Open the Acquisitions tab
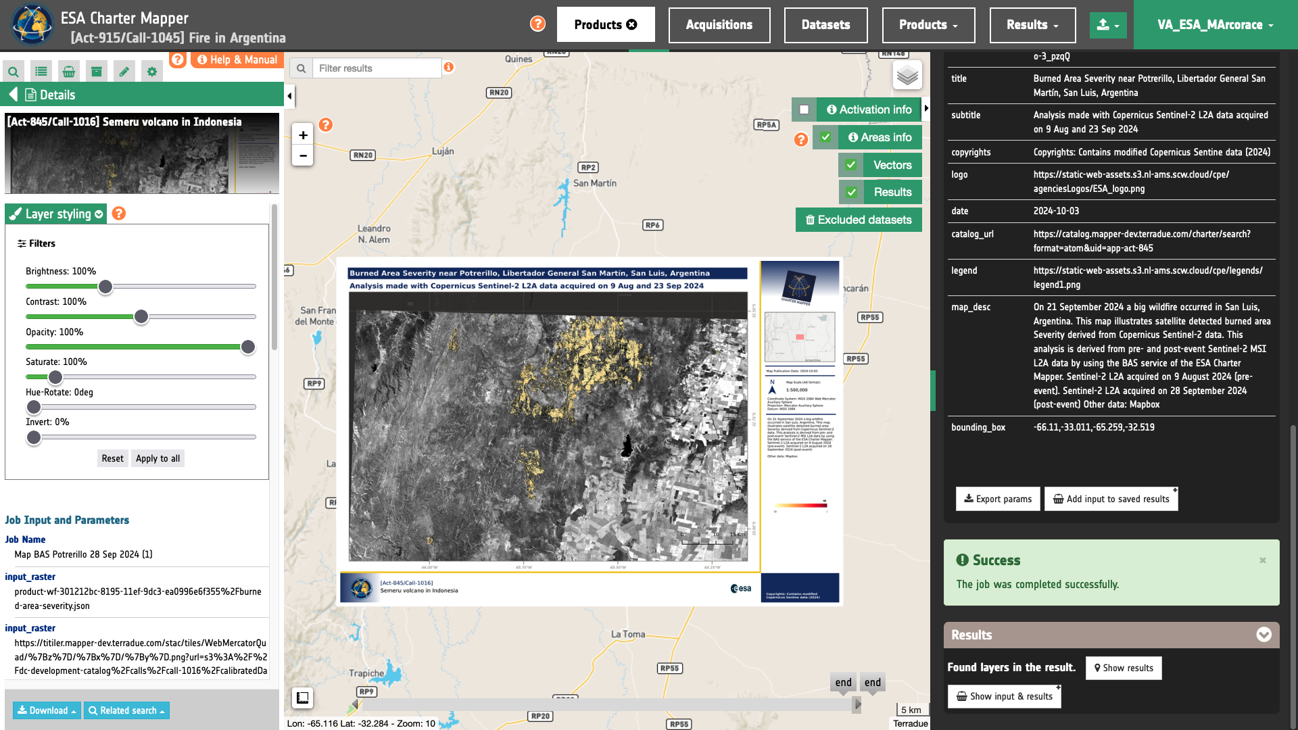 (x=719, y=25)
